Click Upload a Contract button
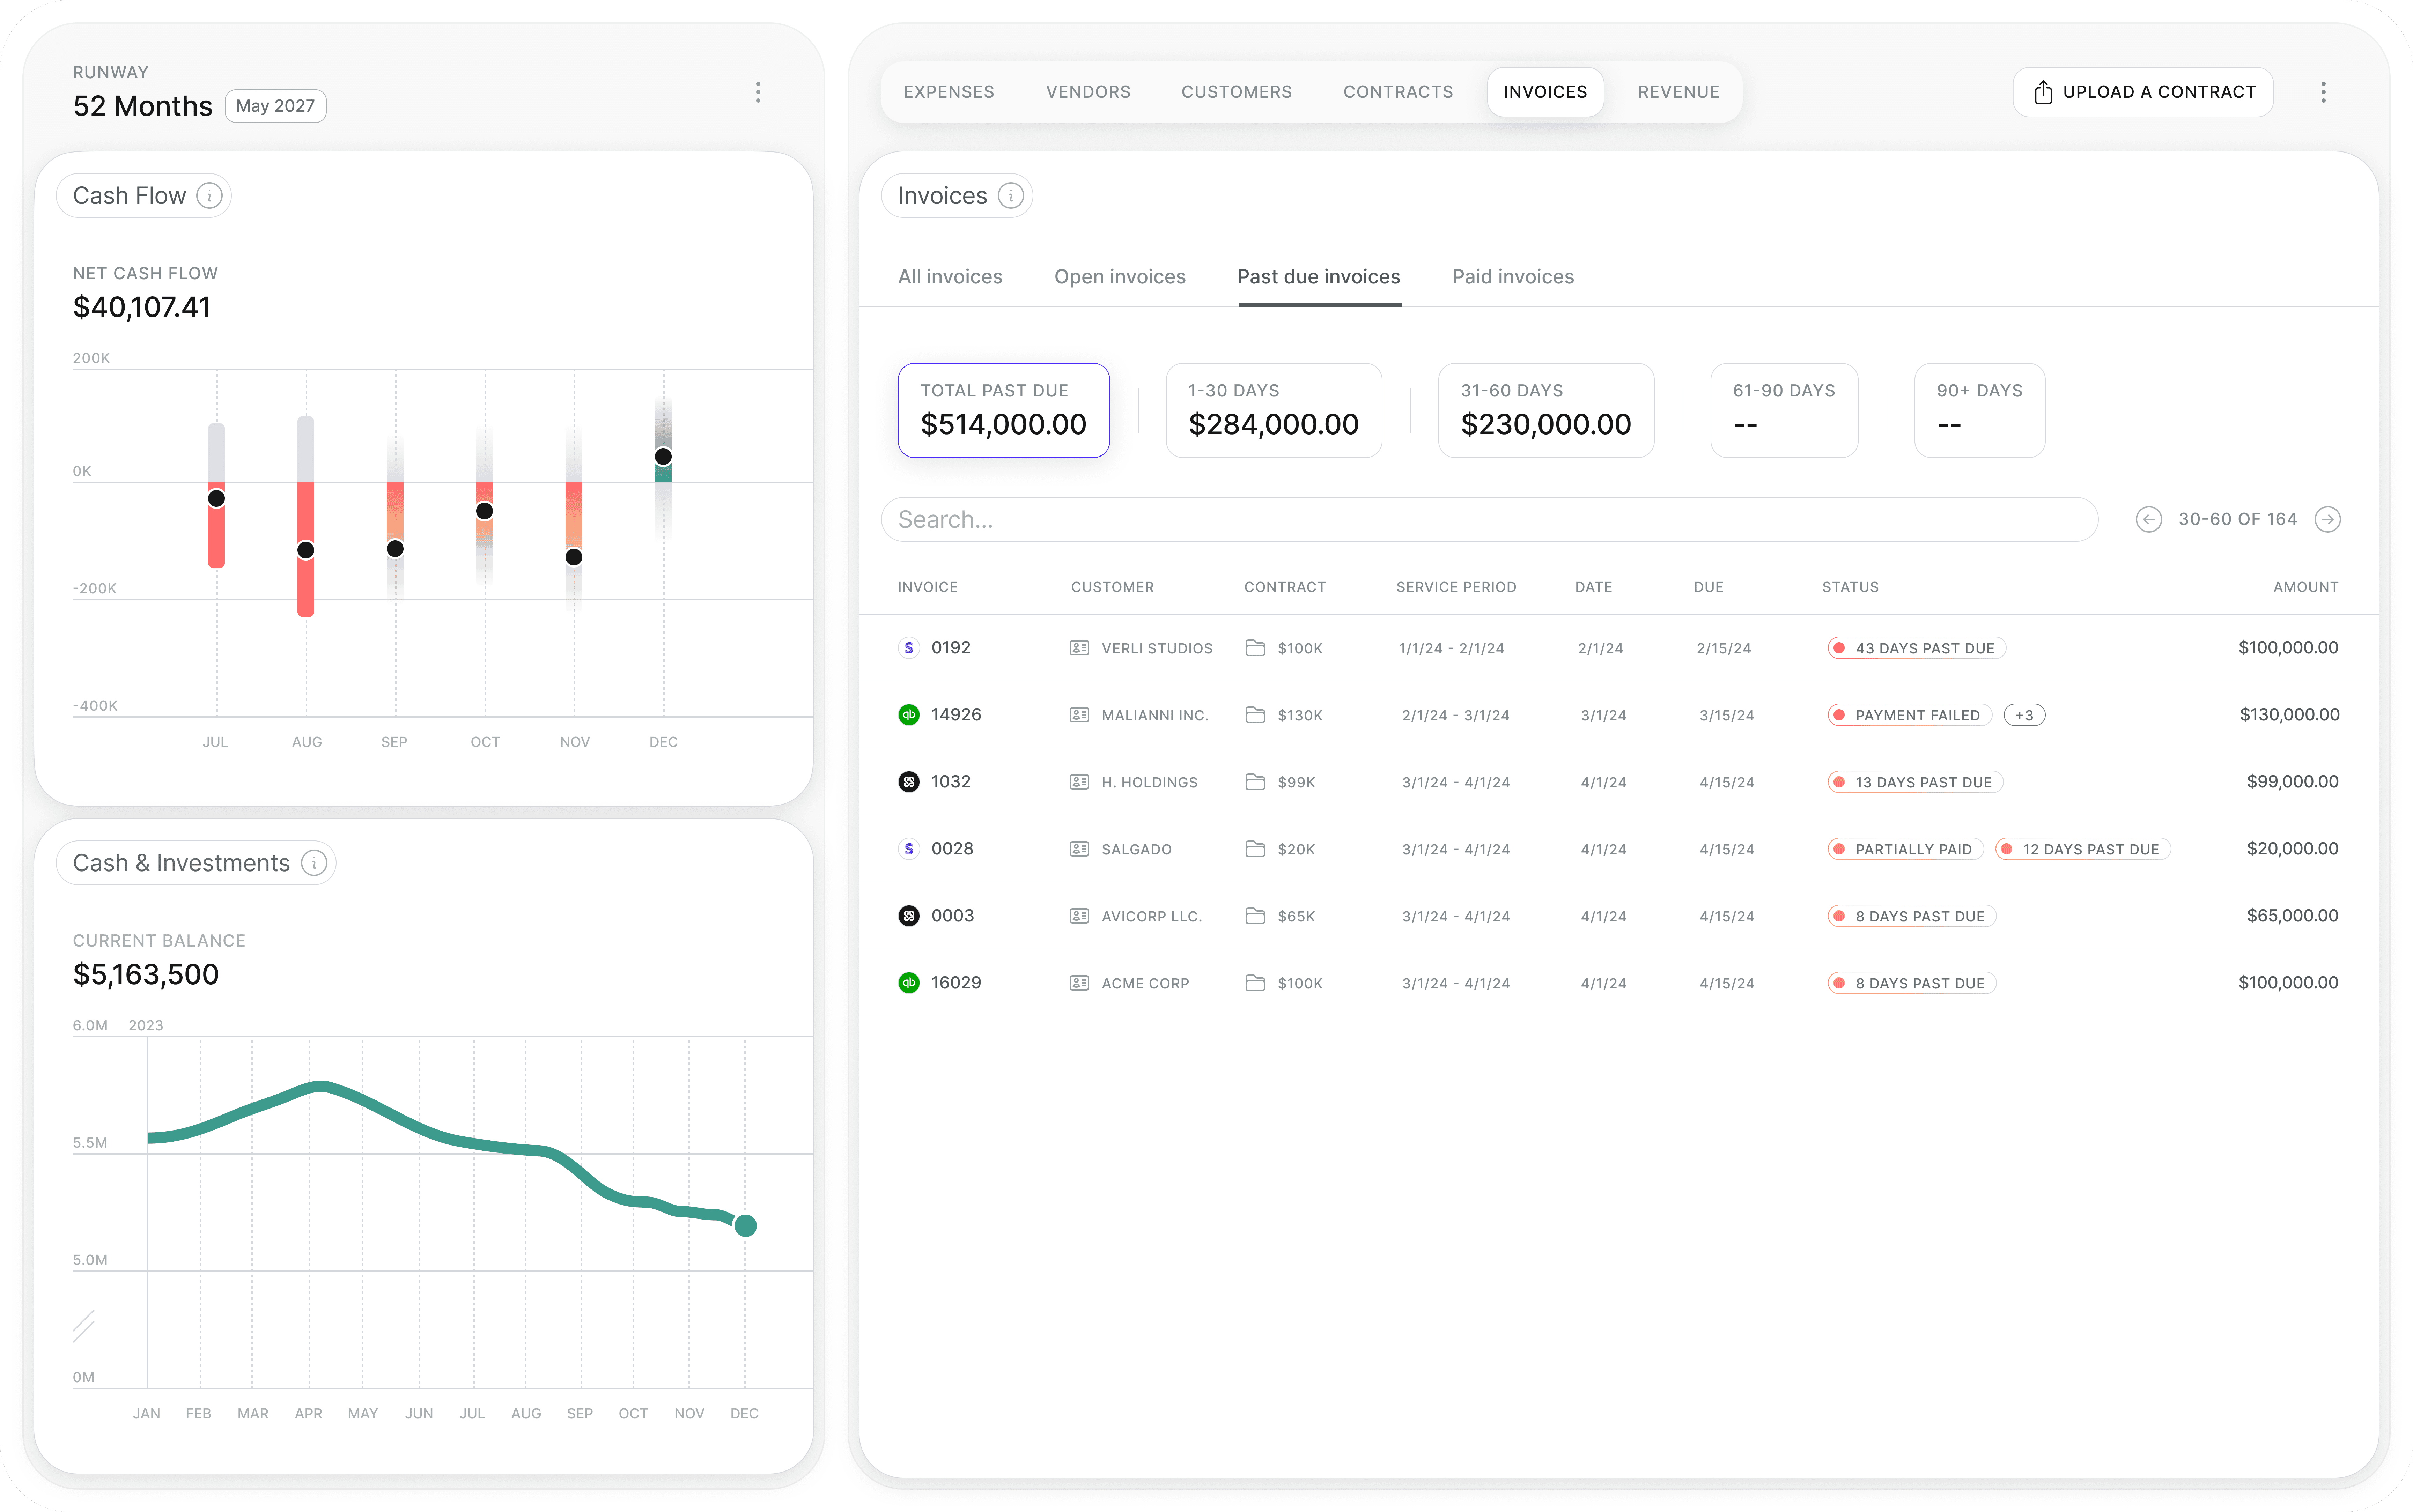 [x=2143, y=92]
